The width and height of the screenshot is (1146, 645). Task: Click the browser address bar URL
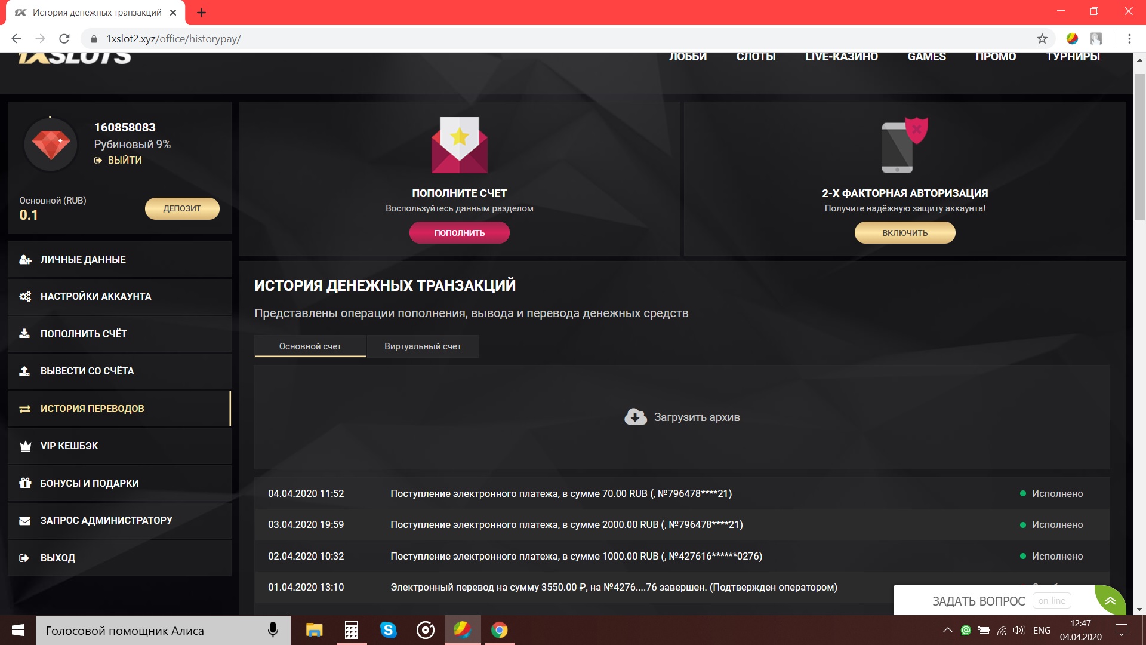pos(174,39)
